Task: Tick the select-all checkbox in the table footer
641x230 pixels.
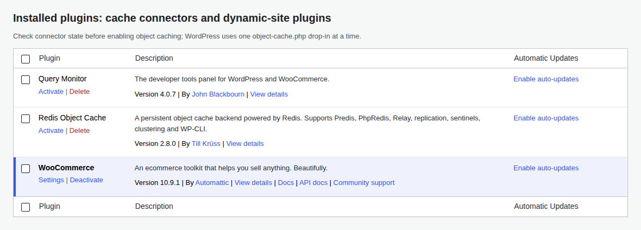Action: (x=26, y=207)
